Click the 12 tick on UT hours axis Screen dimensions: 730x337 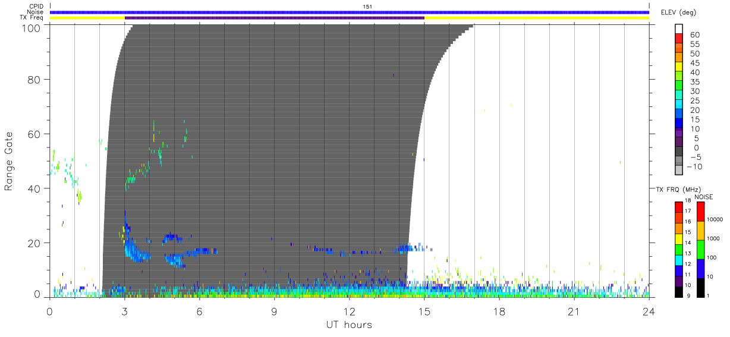(350, 311)
